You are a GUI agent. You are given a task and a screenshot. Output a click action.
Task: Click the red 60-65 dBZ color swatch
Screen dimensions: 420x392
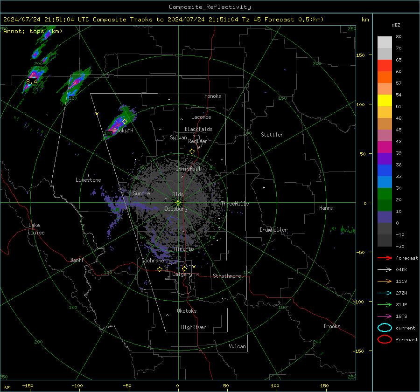click(385, 66)
